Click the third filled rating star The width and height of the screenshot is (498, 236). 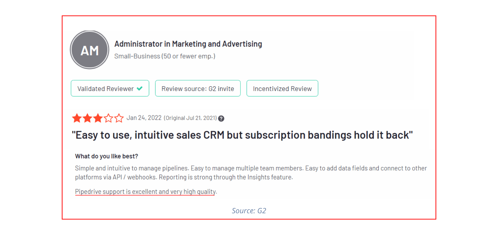point(98,118)
